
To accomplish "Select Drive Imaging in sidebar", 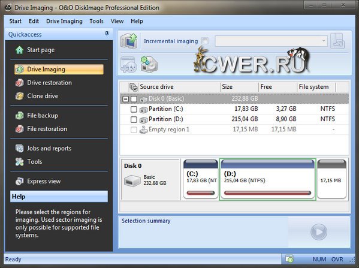I will coord(59,69).
